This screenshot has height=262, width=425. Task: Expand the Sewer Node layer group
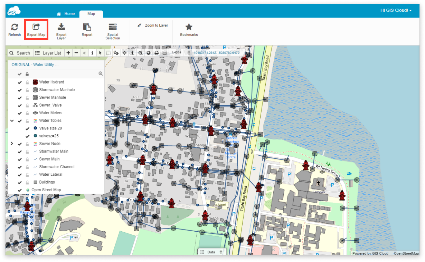pyautogui.click(x=12, y=143)
